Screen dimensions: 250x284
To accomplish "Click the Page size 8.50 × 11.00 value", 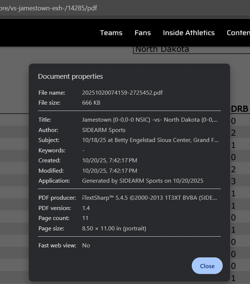I will 114,229.
